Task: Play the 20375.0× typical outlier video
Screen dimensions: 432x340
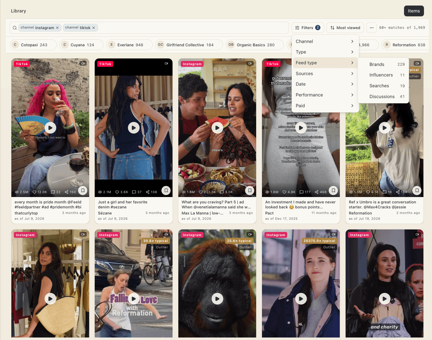Action: click(301, 299)
